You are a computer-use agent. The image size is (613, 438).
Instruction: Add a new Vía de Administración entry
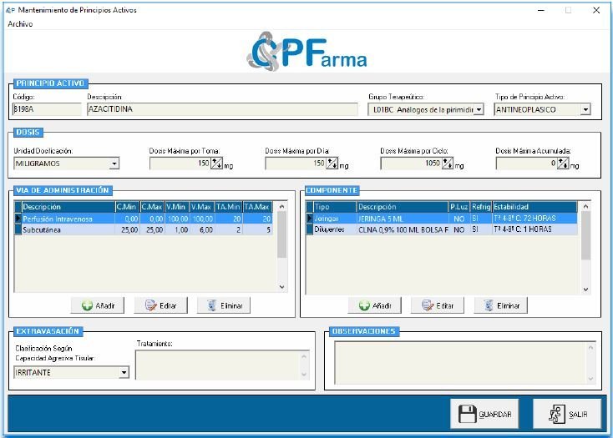98,305
